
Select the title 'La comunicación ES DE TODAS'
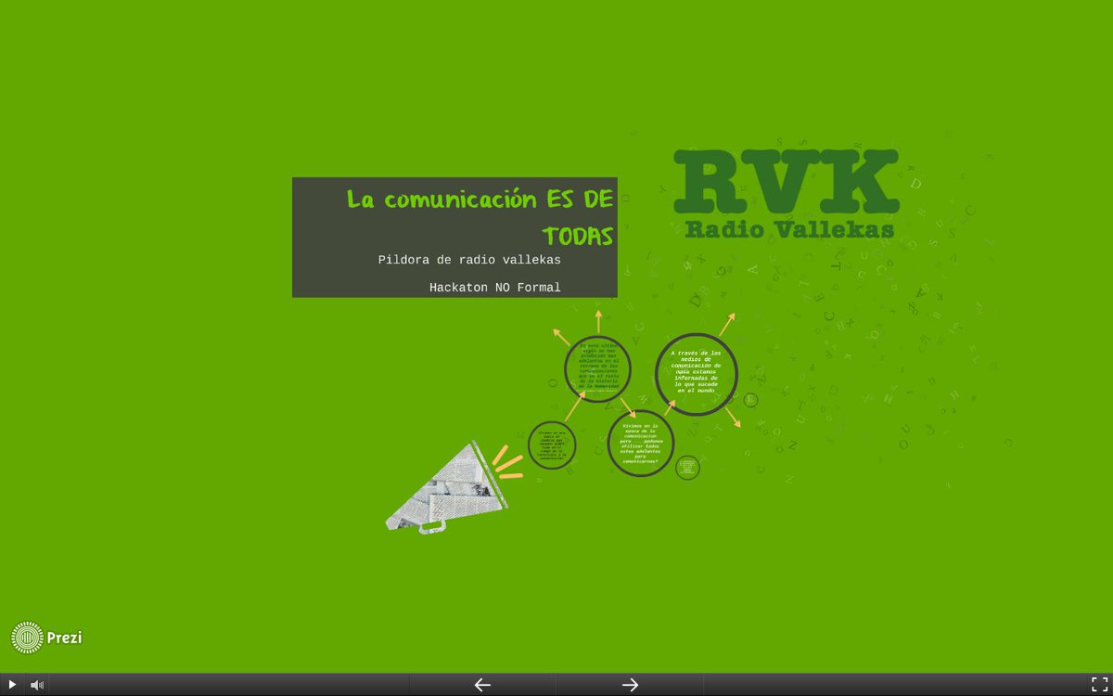coord(480,217)
